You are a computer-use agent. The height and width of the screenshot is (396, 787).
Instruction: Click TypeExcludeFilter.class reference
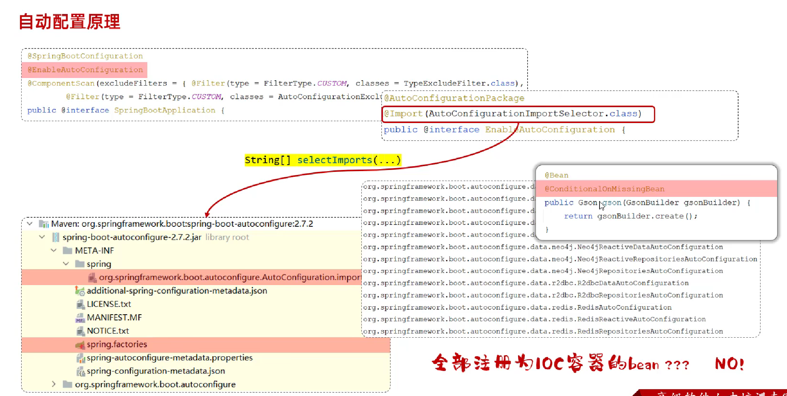459,83
